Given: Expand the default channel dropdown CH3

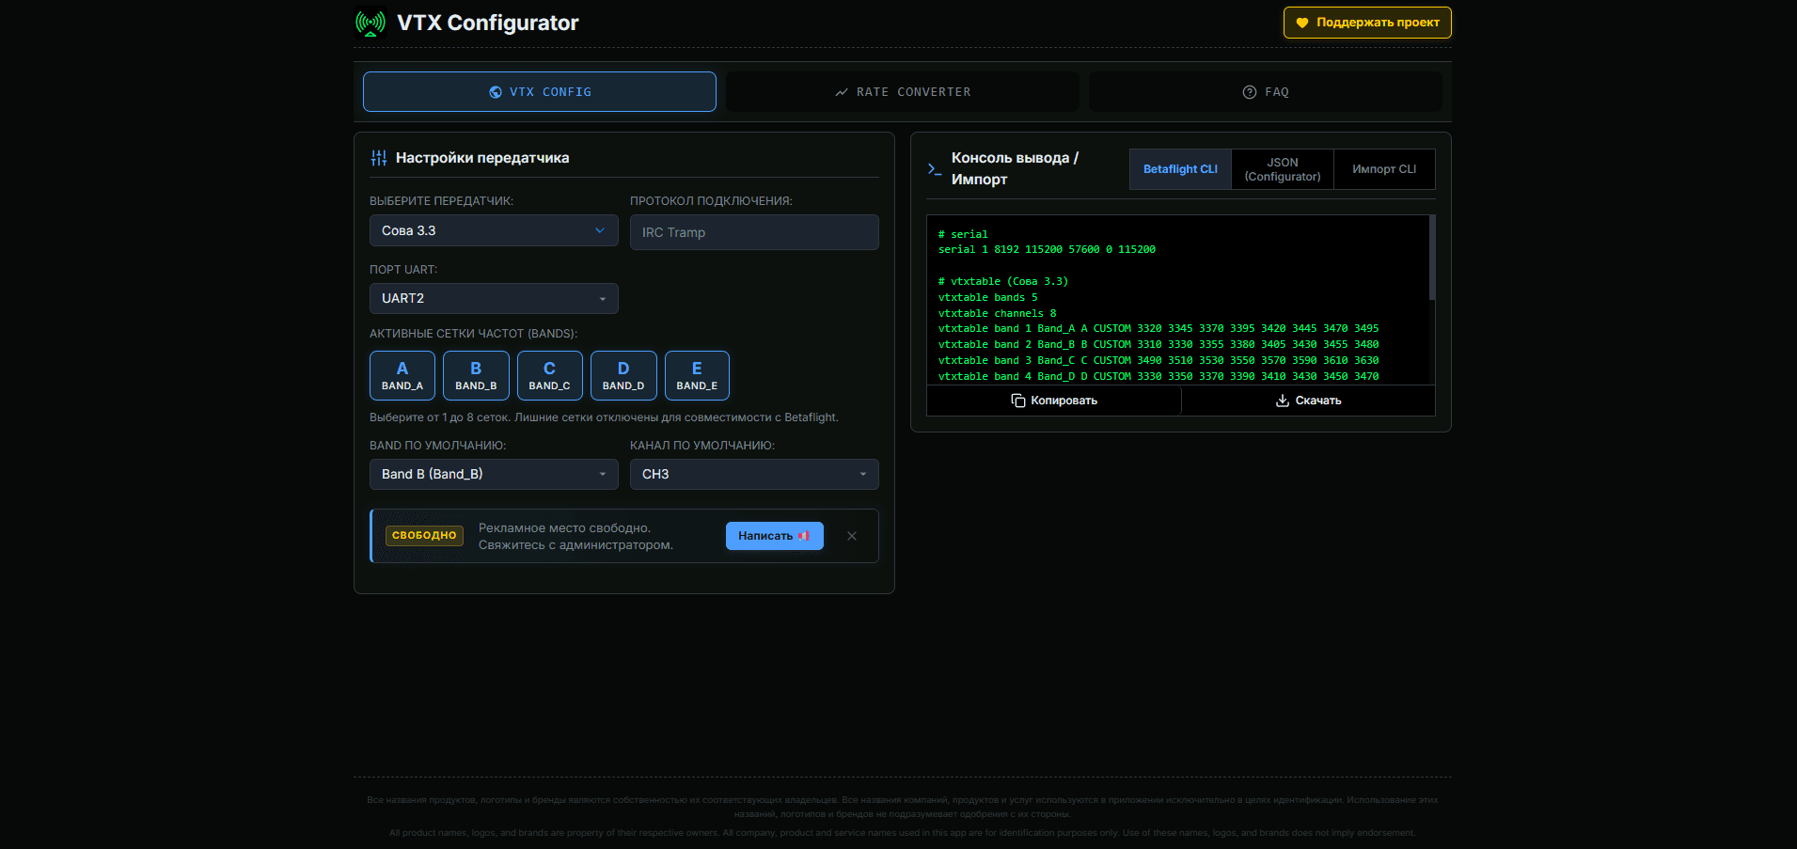Looking at the screenshot, I should (x=754, y=474).
